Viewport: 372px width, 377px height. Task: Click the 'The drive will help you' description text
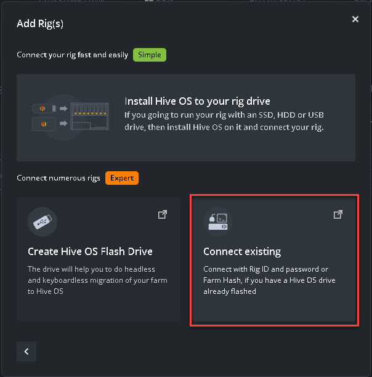point(97,280)
